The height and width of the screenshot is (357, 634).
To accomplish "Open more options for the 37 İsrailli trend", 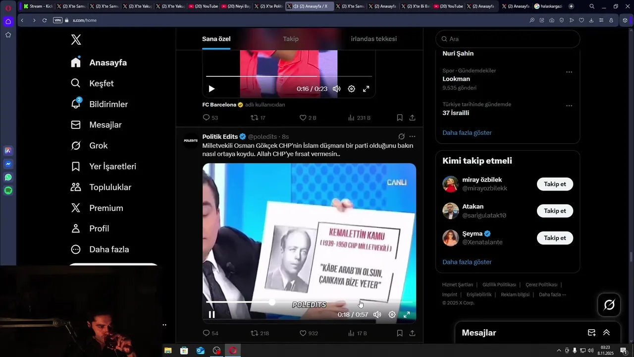I will tap(569, 106).
